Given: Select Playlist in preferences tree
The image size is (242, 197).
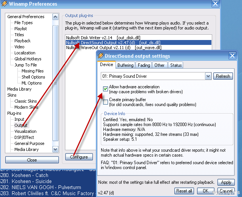Looking at the screenshot, I should [x=21, y=29].
